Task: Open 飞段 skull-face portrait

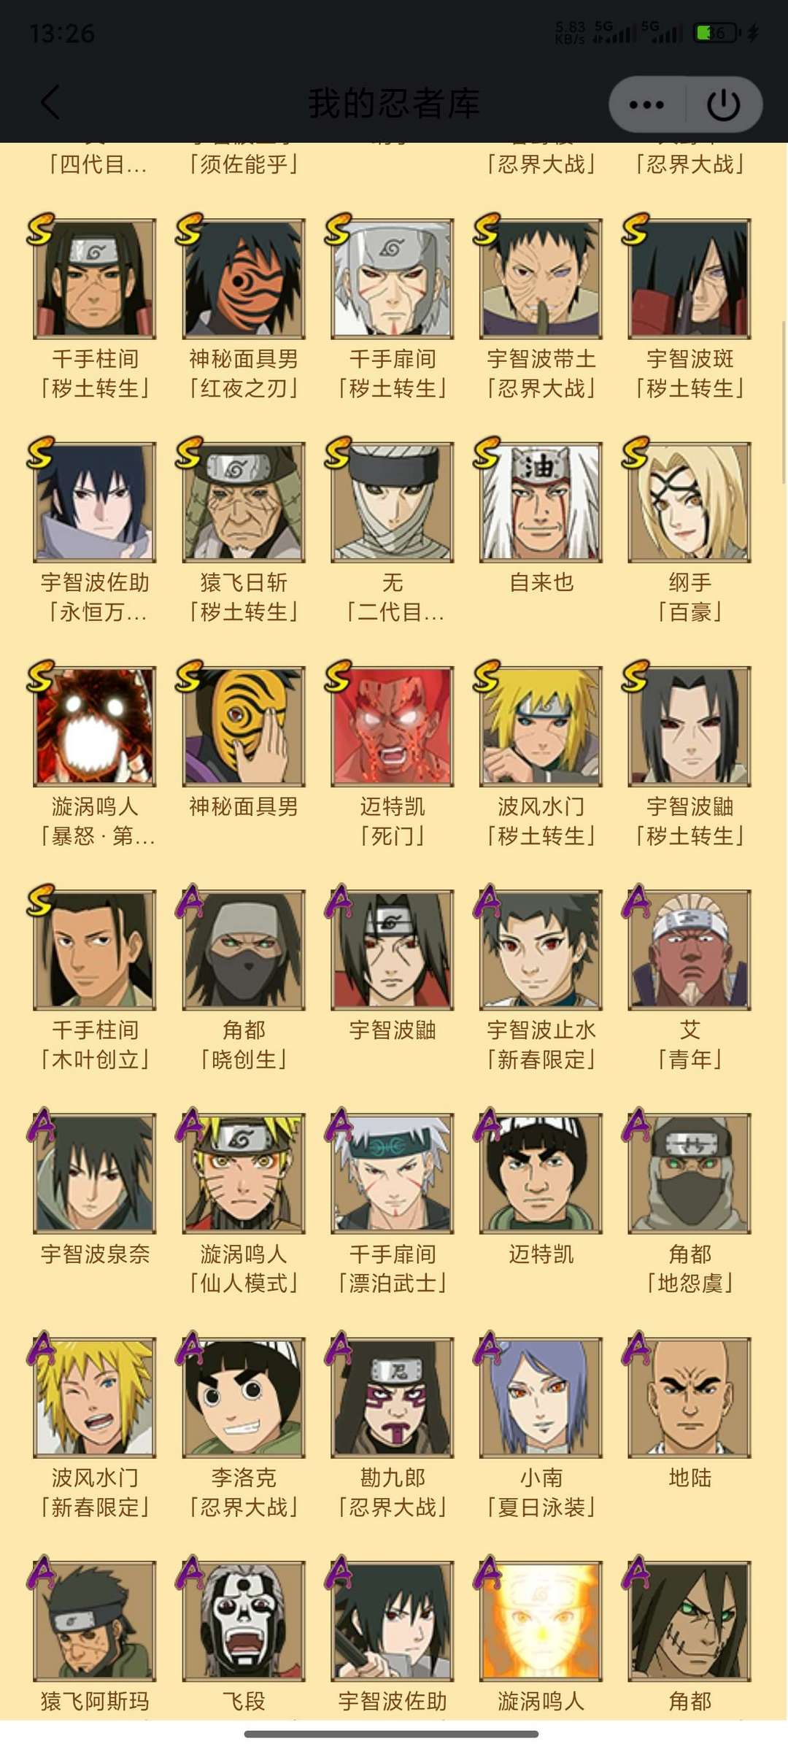Action: 244,1622
